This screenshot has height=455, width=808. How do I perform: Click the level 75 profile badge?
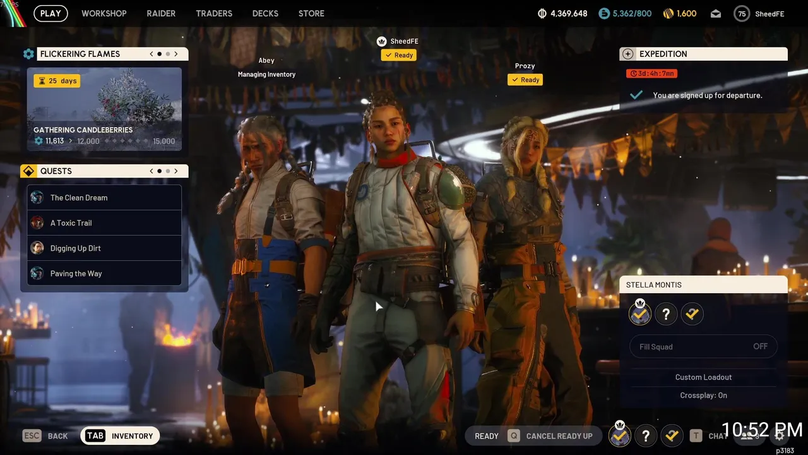click(x=742, y=13)
